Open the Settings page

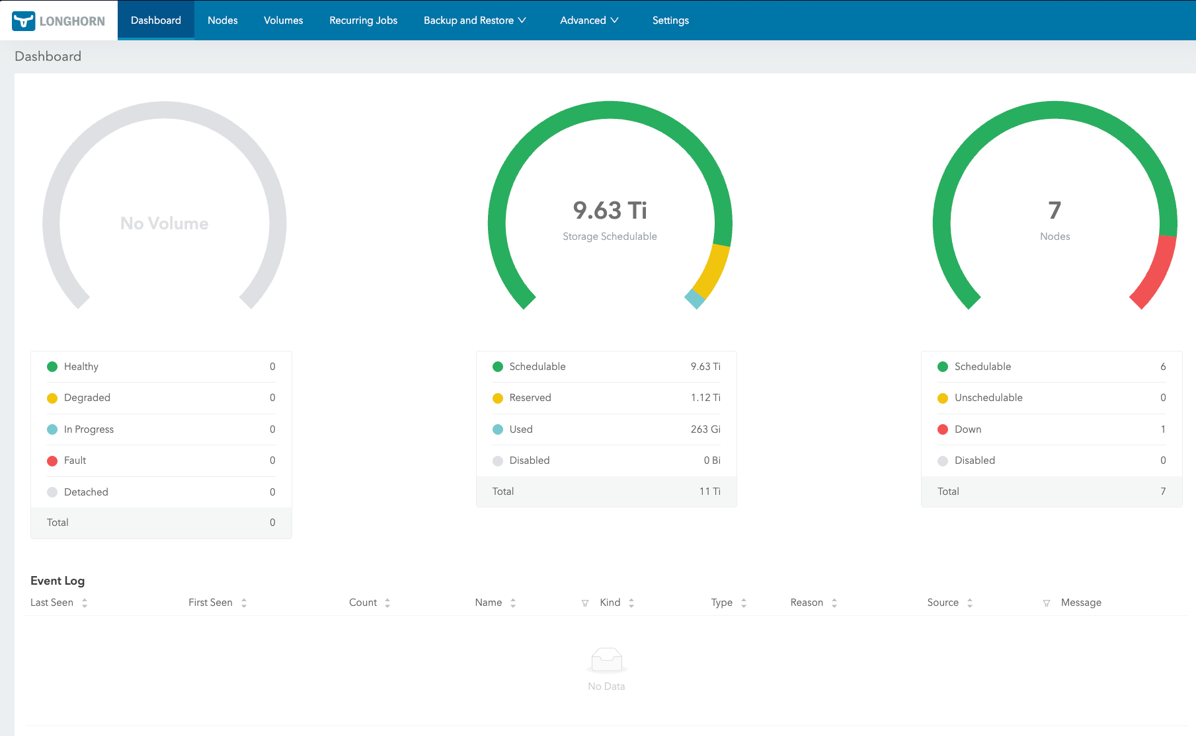670,20
